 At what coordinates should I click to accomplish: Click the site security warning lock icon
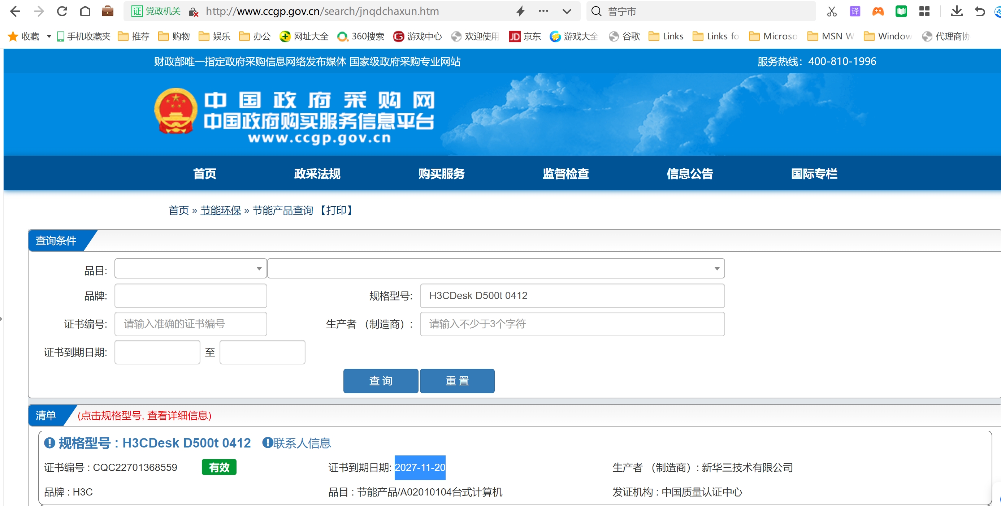194,12
